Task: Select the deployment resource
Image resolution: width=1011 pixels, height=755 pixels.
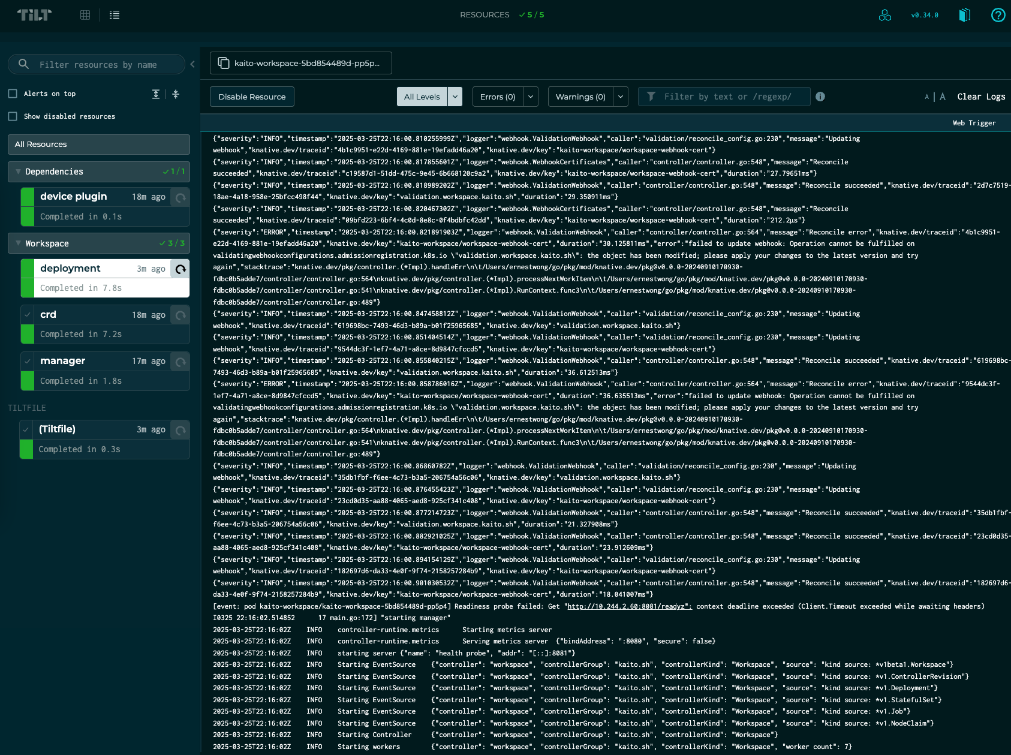Action: [x=105, y=278]
